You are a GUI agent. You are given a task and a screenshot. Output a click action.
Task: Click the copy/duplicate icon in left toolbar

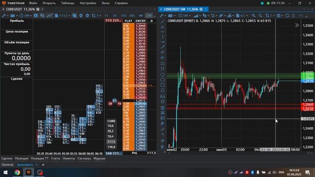pyautogui.click(x=74, y=15)
